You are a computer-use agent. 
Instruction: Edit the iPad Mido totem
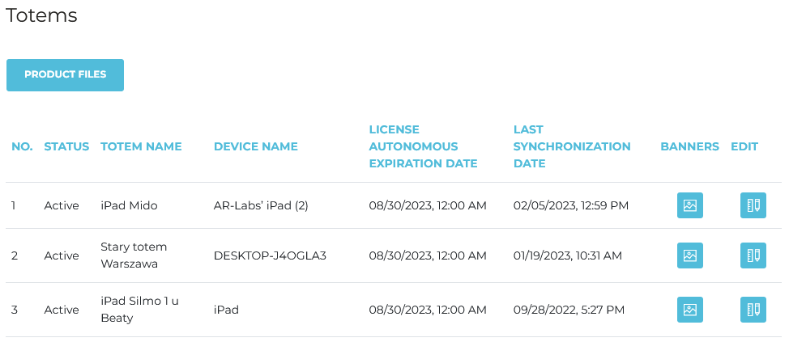[753, 205]
